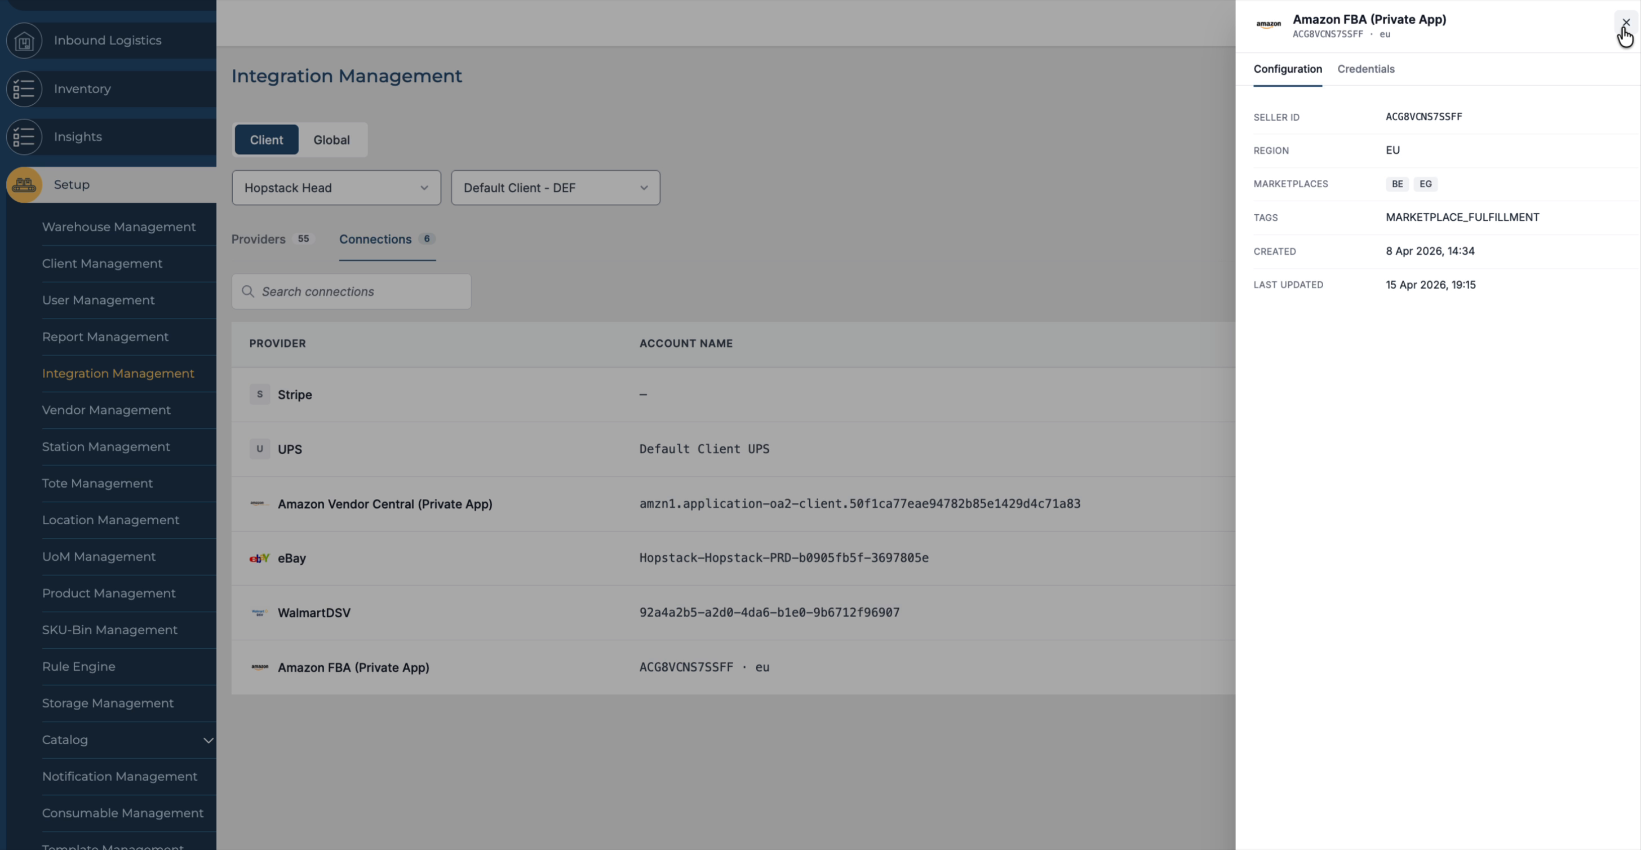1641x850 pixels.
Task: Open UoM Management
Action: coord(99,557)
